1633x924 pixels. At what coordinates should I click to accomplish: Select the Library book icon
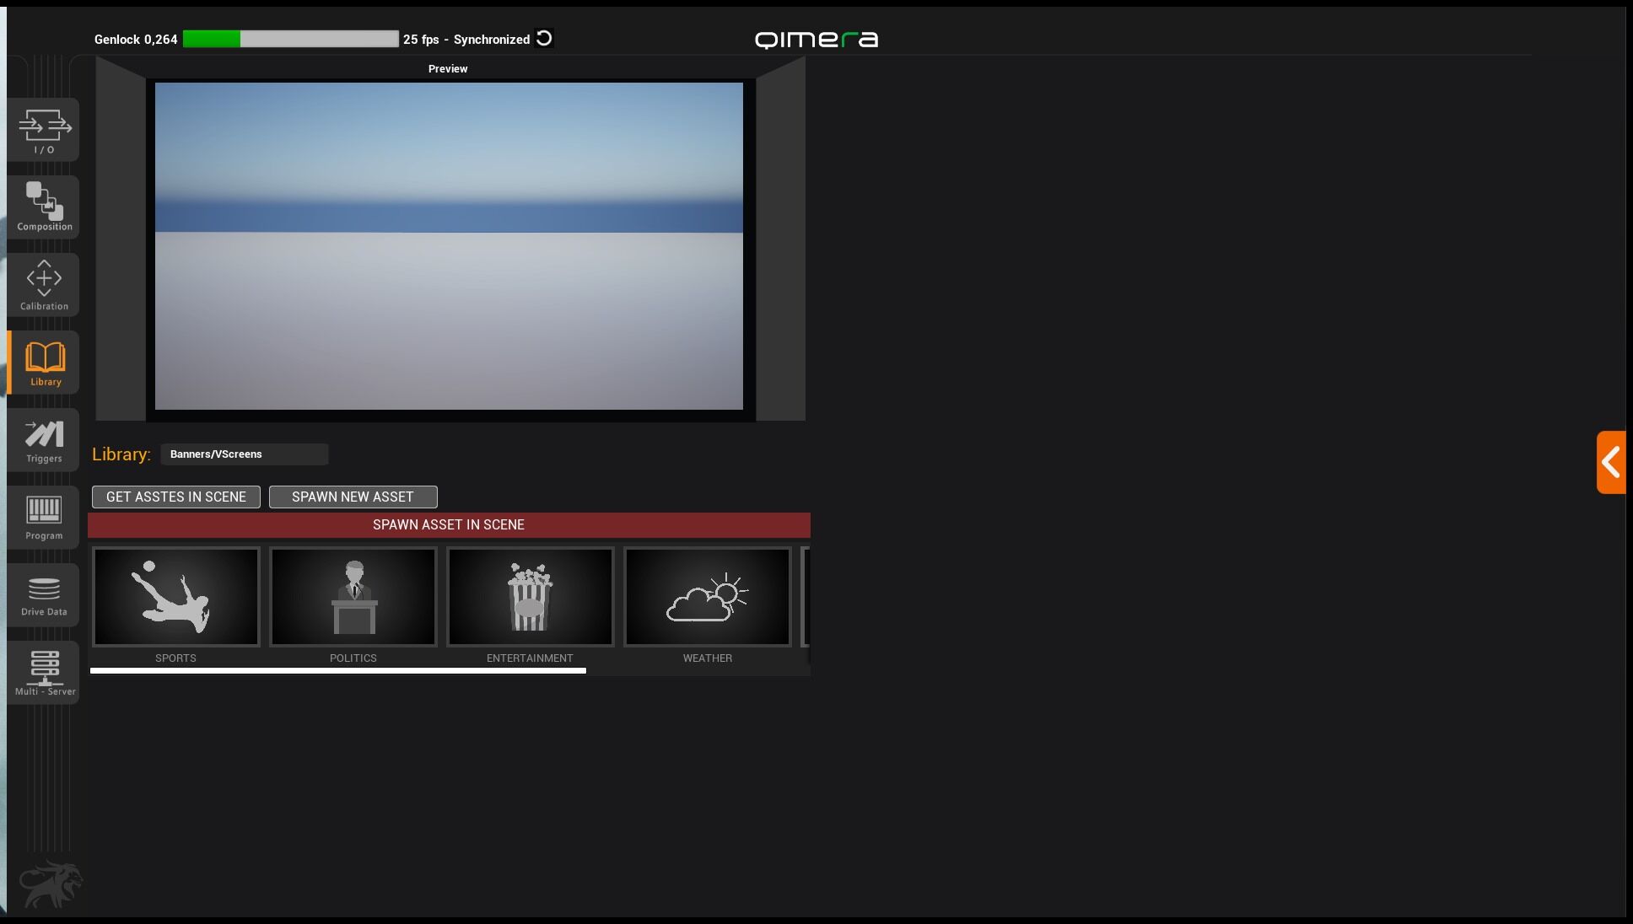tap(45, 363)
